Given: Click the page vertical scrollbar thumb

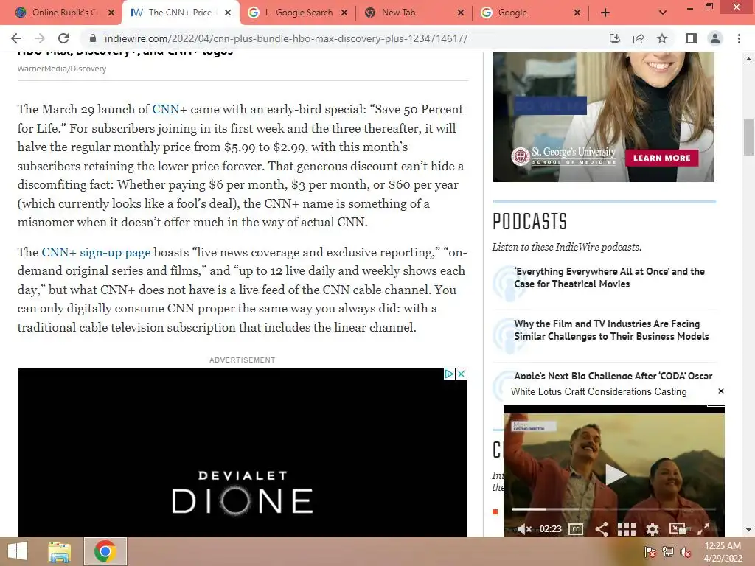Looking at the screenshot, I should pos(748,137).
